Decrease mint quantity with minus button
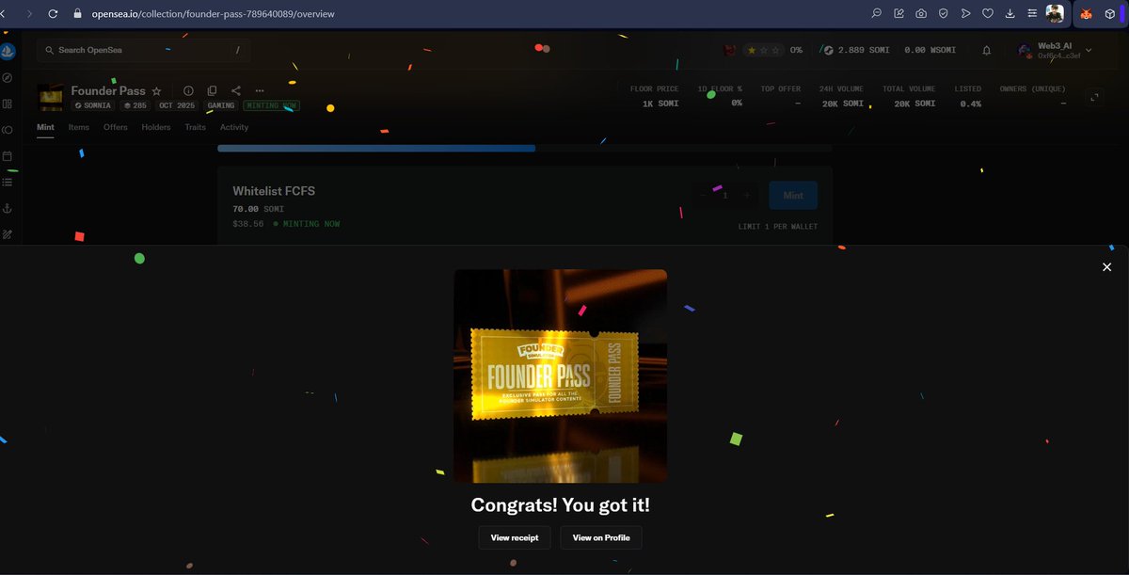Viewport: 1129px width, 575px height. pyautogui.click(x=704, y=196)
